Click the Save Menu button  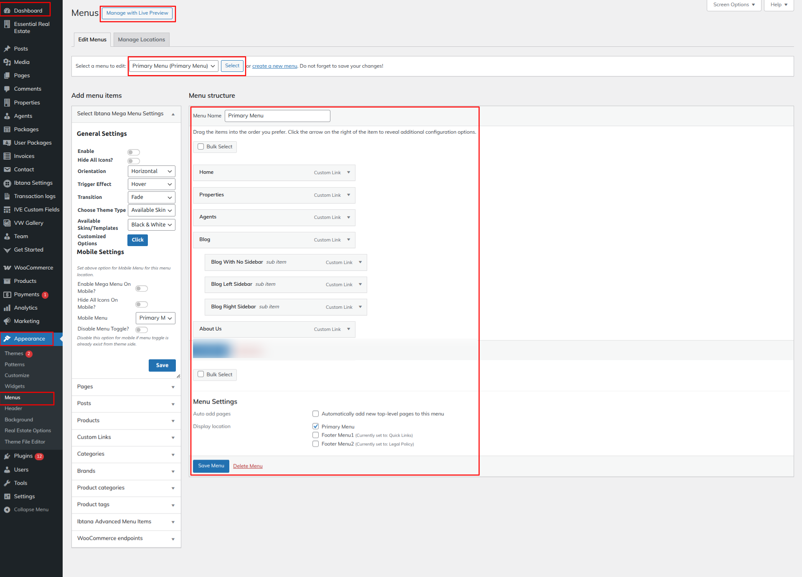tap(211, 466)
